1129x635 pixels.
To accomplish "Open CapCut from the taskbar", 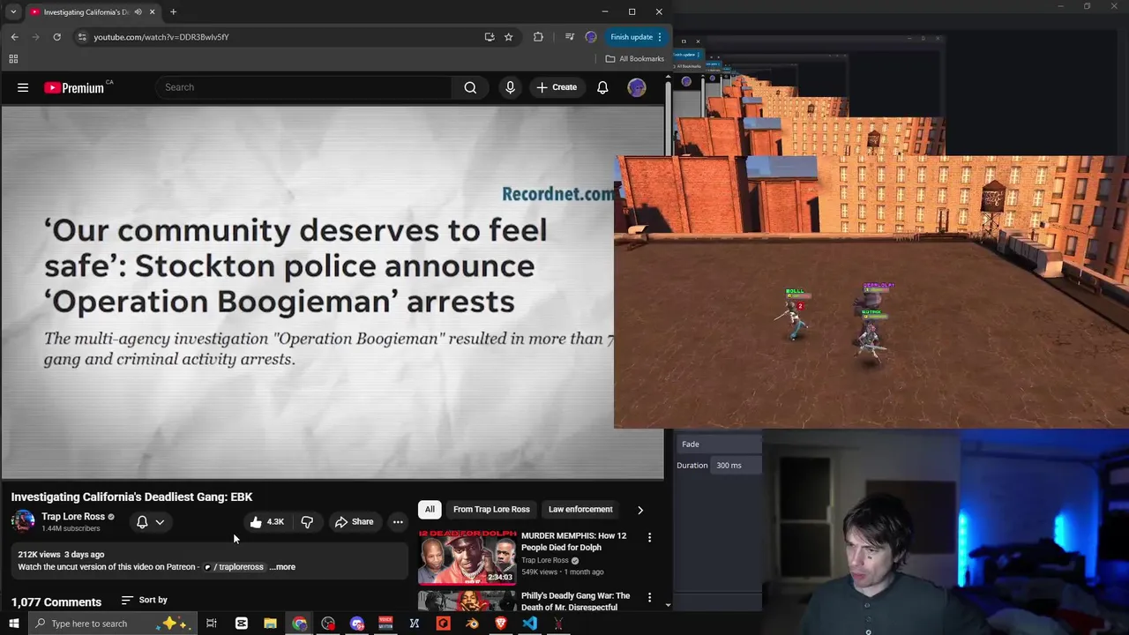I will (241, 624).
